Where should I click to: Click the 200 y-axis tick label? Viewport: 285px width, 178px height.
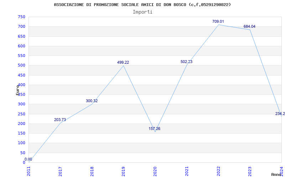[21, 124]
